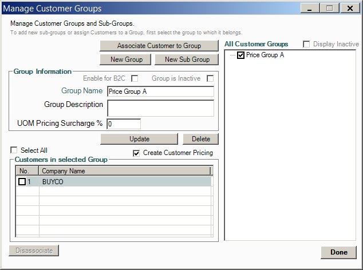Screen dimensions: 363x270
Task: Click Done to finish
Action: 338,252
